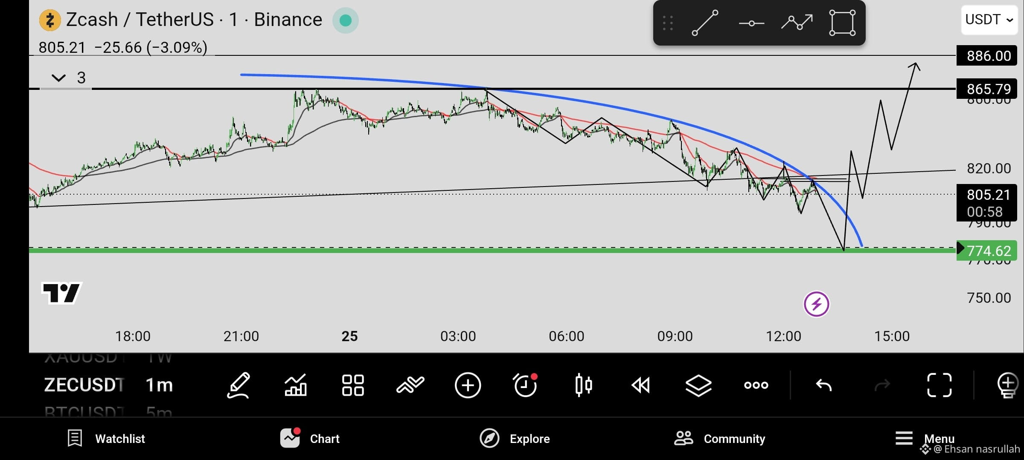Tap the 820.00 price scale value

[x=989, y=169]
